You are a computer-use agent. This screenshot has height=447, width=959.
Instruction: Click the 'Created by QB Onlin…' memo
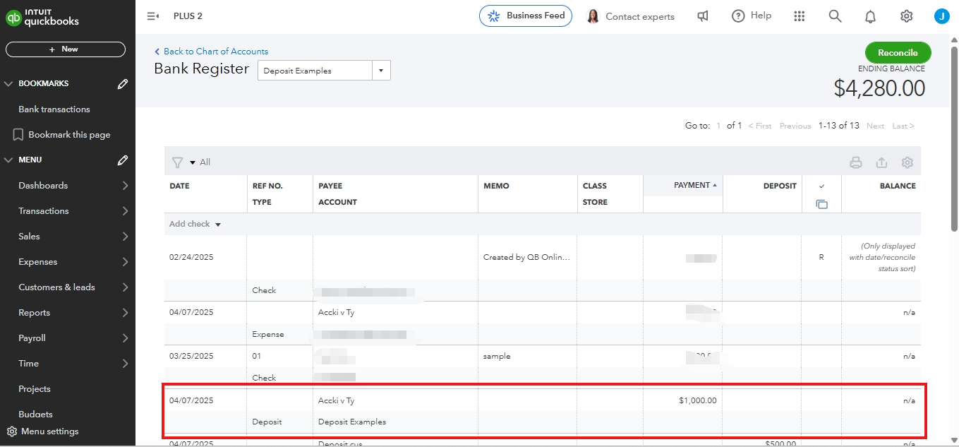click(x=526, y=258)
